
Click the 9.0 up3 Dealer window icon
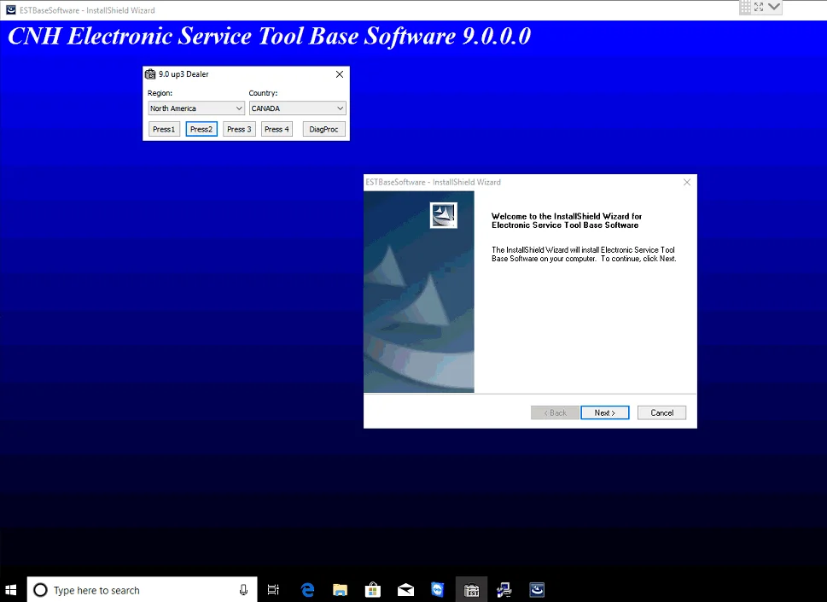[150, 74]
